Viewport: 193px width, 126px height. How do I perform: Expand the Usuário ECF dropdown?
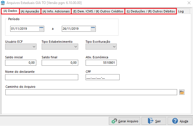click(x=21, y=47)
